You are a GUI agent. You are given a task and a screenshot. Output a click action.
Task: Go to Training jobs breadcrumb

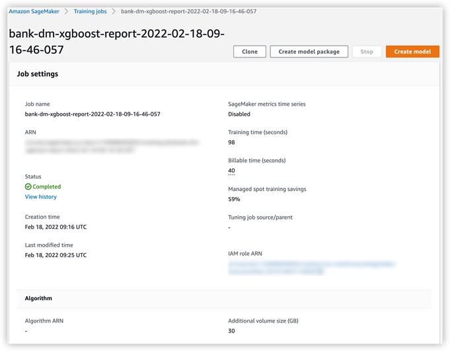tap(90, 11)
